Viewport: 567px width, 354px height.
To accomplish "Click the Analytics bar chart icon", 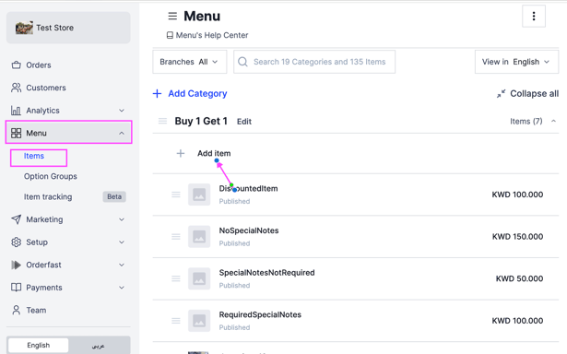I will 16,111.
